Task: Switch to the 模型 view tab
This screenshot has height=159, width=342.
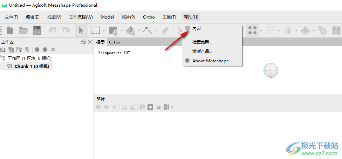Action: point(101,42)
